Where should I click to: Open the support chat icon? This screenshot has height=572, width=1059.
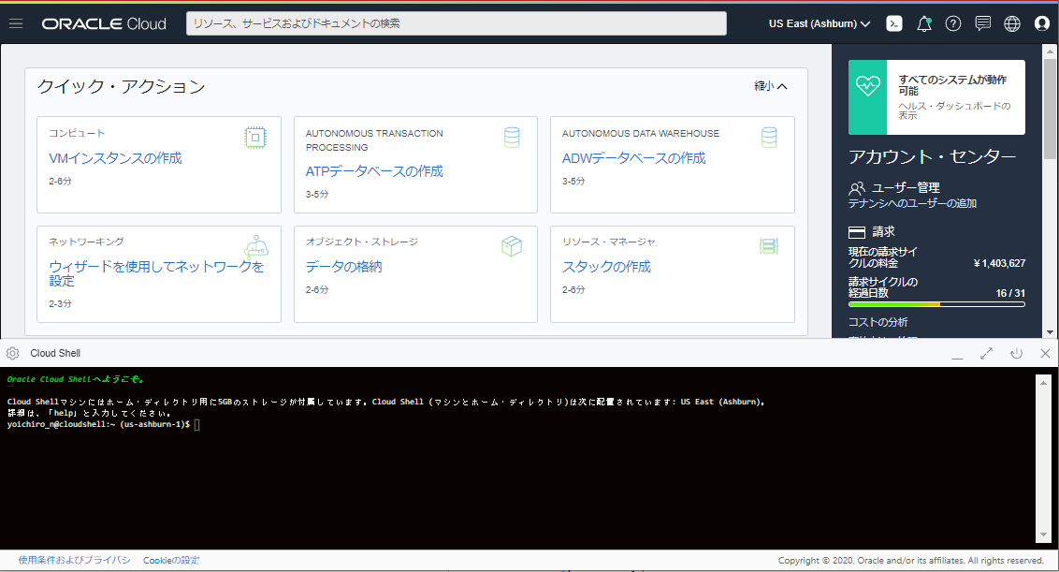point(982,23)
